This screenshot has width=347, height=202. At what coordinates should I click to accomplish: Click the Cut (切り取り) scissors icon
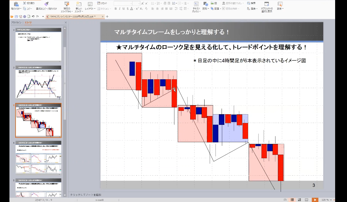(24, 3)
